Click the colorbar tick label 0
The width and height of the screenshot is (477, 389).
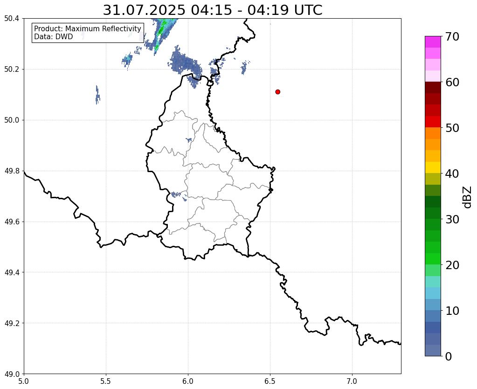[x=449, y=356]
